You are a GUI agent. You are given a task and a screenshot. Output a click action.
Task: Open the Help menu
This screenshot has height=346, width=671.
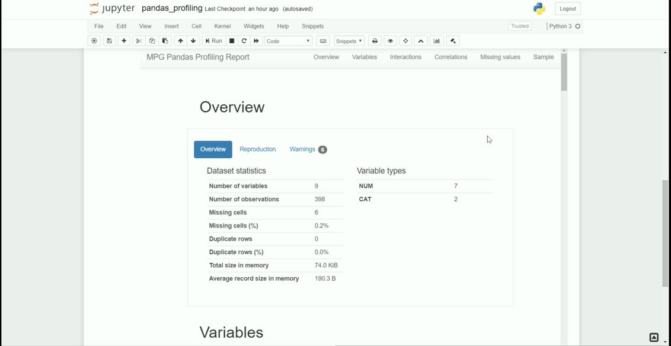pos(283,26)
